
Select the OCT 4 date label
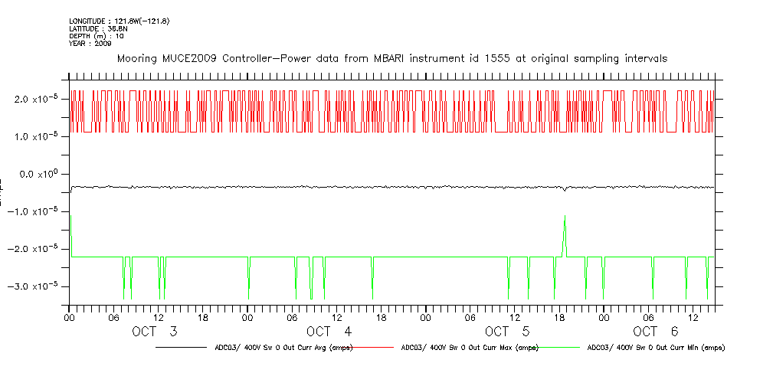point(329,331)
